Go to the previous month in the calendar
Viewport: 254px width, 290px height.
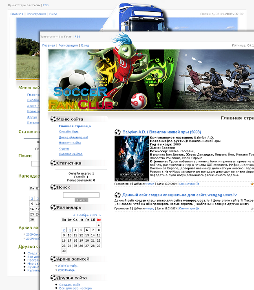point(74,215)
